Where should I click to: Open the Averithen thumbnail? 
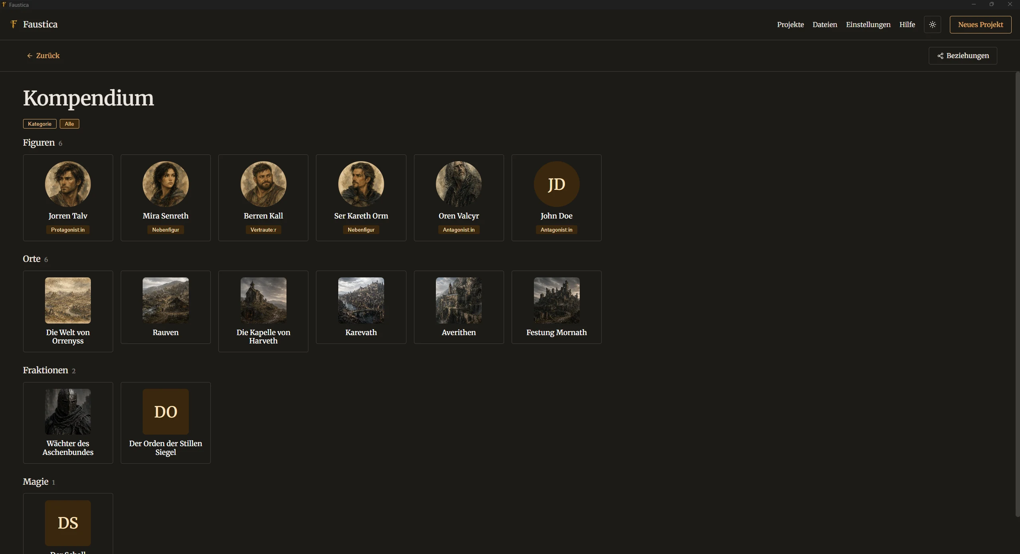pyautogui.click(x=459, y=300)
